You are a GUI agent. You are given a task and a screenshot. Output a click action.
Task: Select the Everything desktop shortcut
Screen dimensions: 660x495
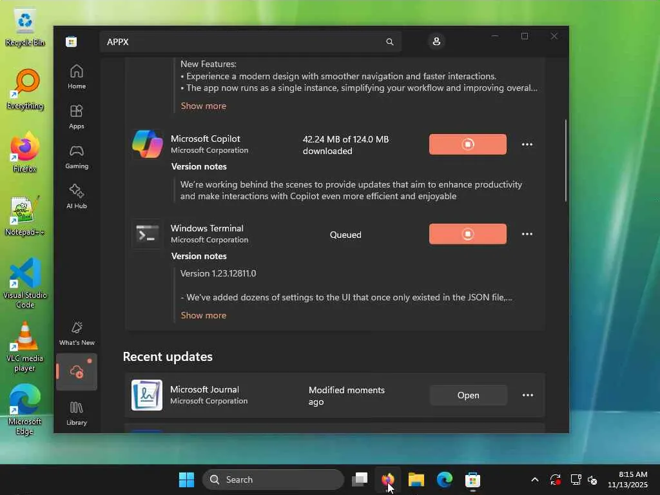(25, 90)
